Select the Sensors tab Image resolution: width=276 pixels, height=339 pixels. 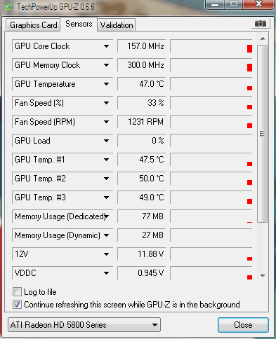point(79,24)
